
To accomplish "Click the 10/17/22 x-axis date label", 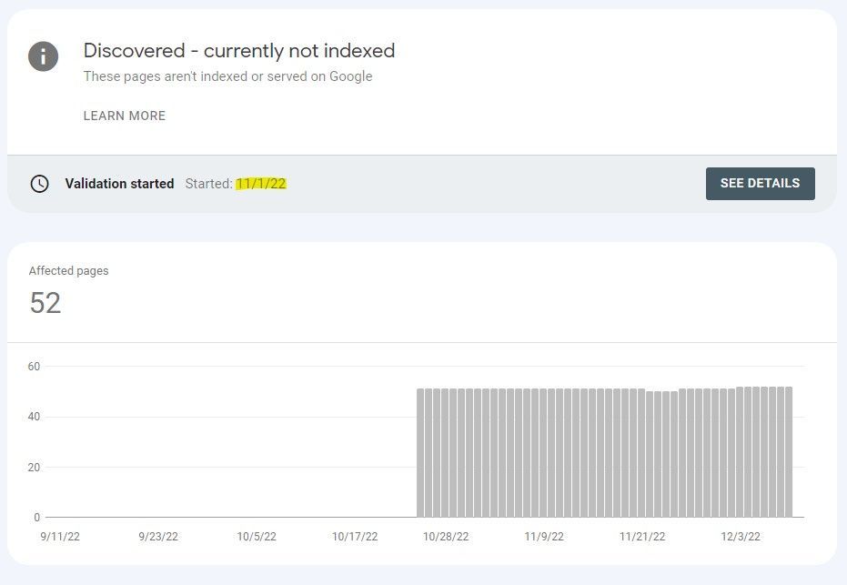I will coord(355,537).
